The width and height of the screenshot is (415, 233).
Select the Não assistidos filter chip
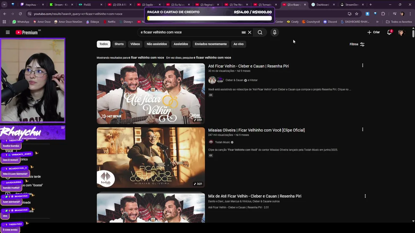pyautogui.click(x=157, y=44)
